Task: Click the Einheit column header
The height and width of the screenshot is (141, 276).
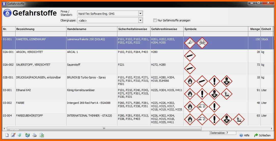Action: point(267,29)
